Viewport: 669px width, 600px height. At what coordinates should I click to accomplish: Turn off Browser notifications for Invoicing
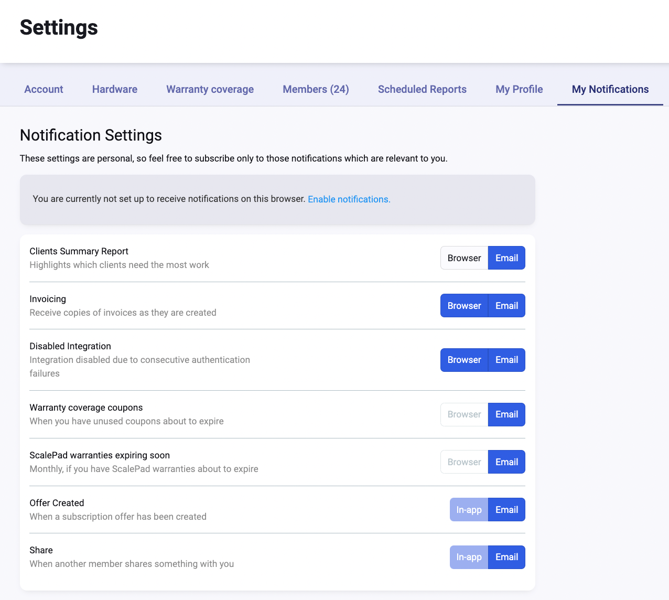click(464, 306)
